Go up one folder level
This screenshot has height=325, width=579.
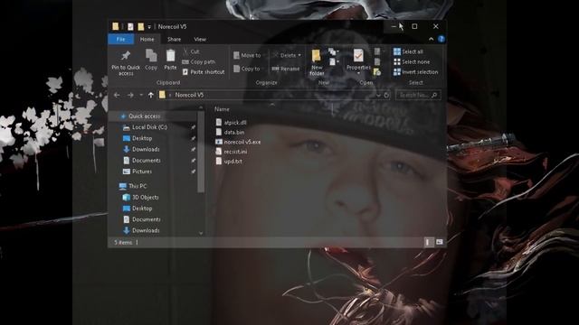pos(151,95)
